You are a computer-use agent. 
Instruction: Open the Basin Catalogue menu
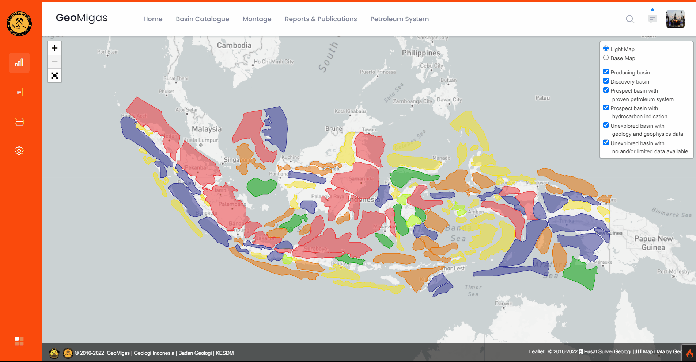click(203, 19)
